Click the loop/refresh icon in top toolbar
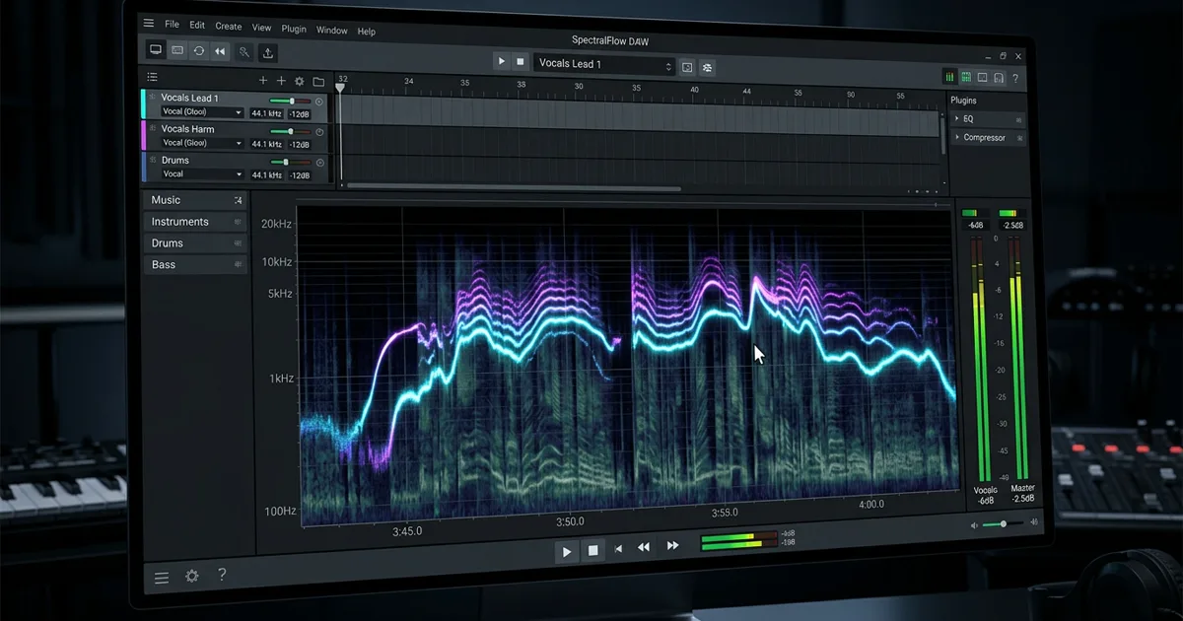This screenshot has height=621, width=1183. tap(198, 50)
